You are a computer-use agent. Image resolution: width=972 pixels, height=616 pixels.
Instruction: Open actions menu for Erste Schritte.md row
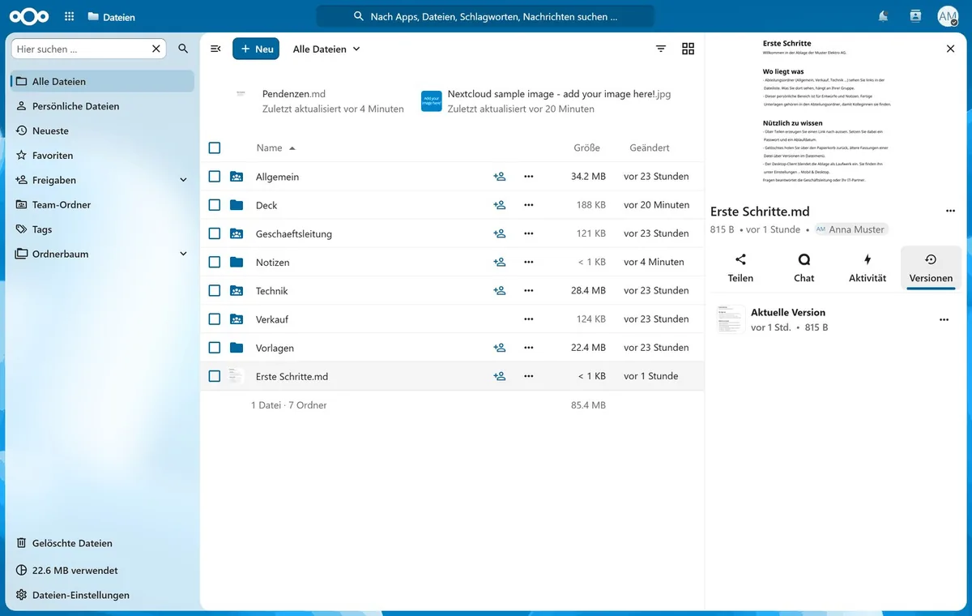(529, 376)
